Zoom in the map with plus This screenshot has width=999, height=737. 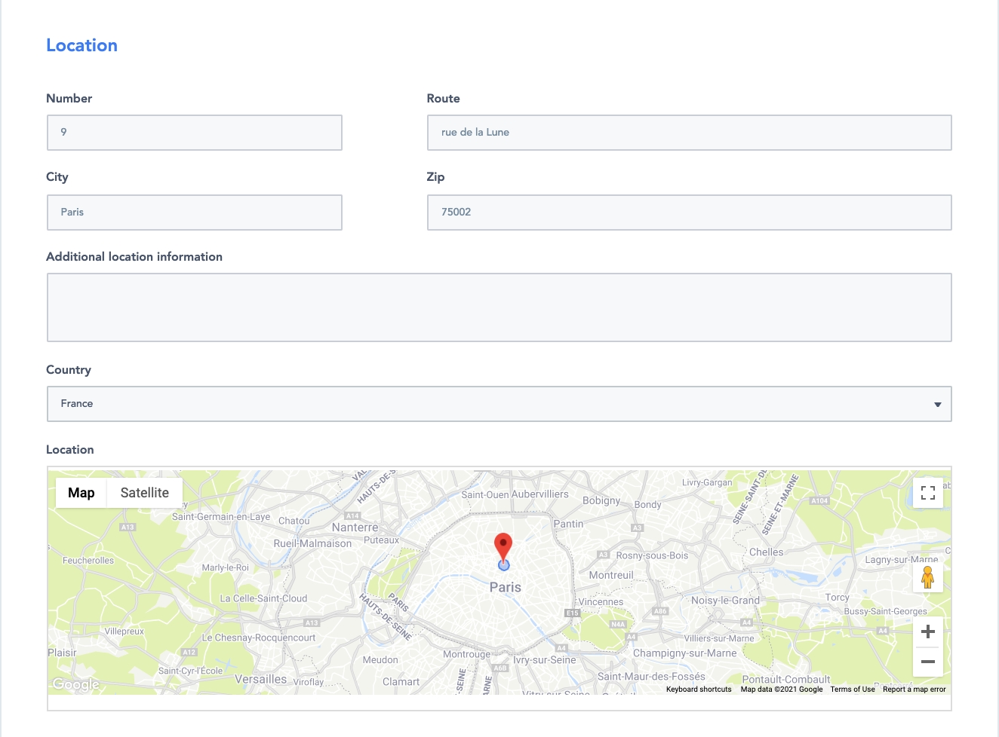(928, 631)
